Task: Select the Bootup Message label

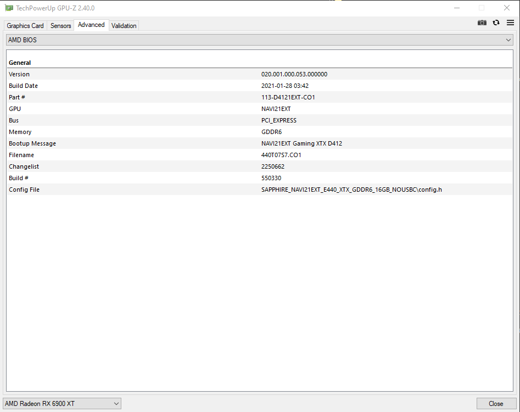Action: 32,143
